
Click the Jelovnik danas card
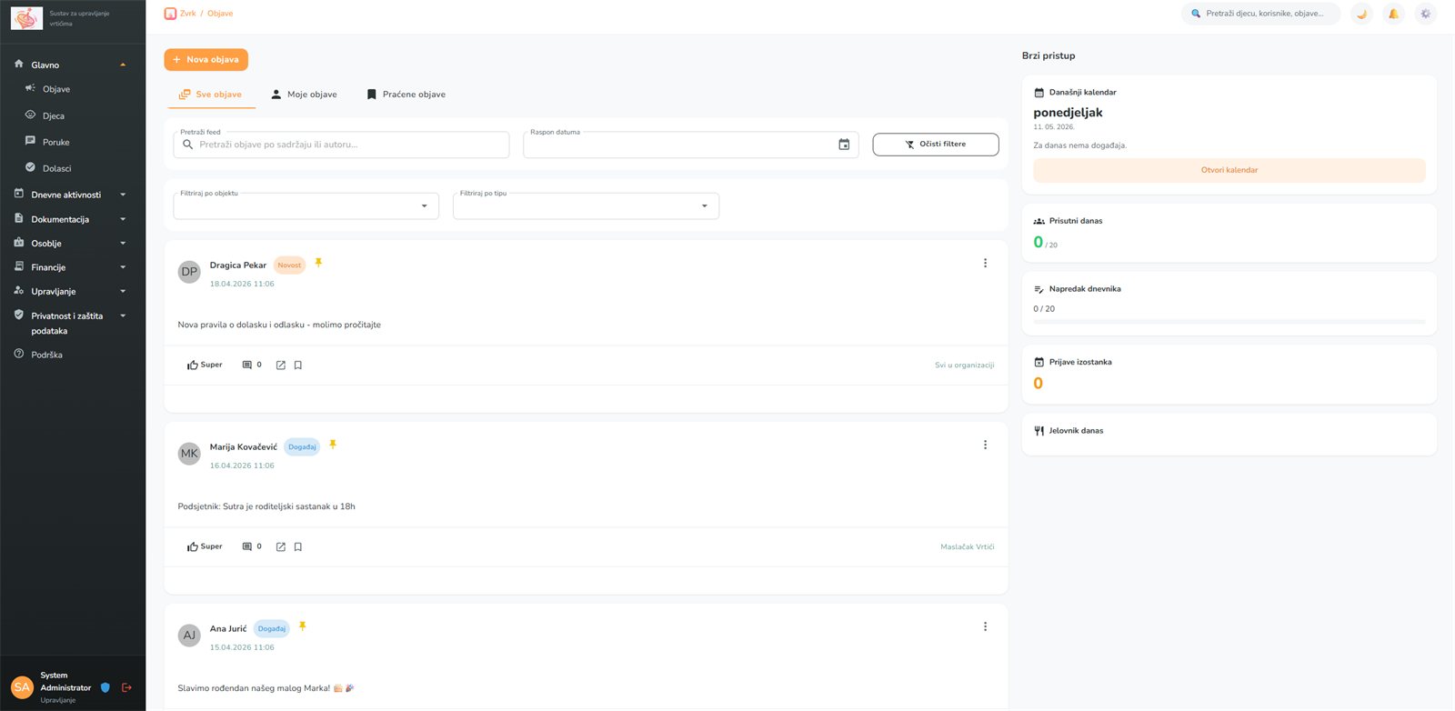tap(1229, 434)
